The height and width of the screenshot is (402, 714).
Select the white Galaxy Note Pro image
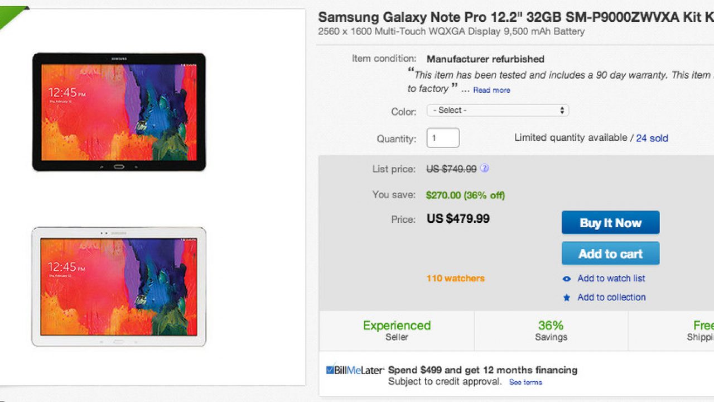119,286
